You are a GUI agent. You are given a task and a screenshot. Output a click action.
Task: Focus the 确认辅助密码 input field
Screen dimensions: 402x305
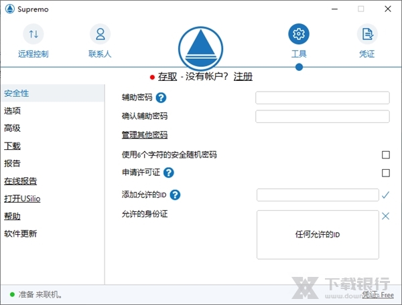click(x=322, y=116)
